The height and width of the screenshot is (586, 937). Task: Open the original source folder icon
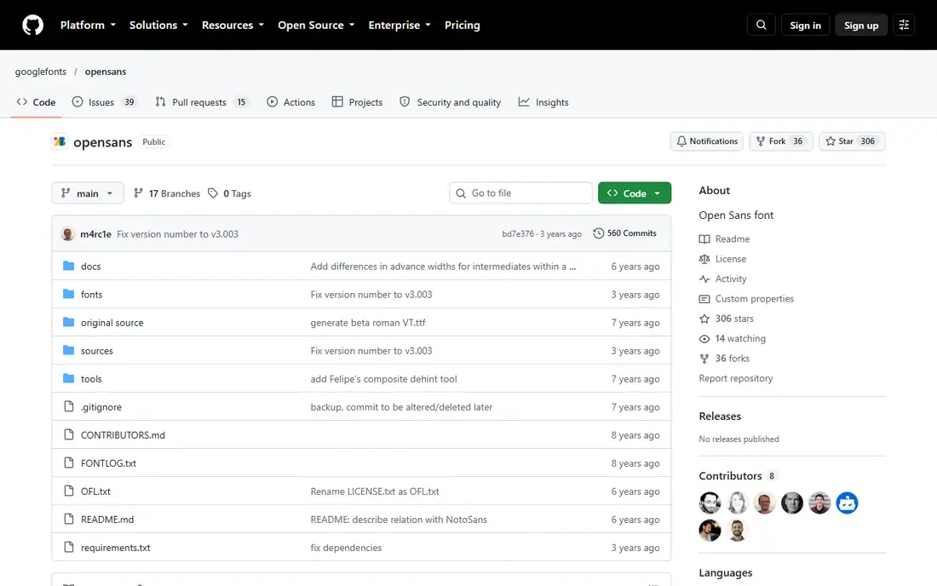point(69,322)
